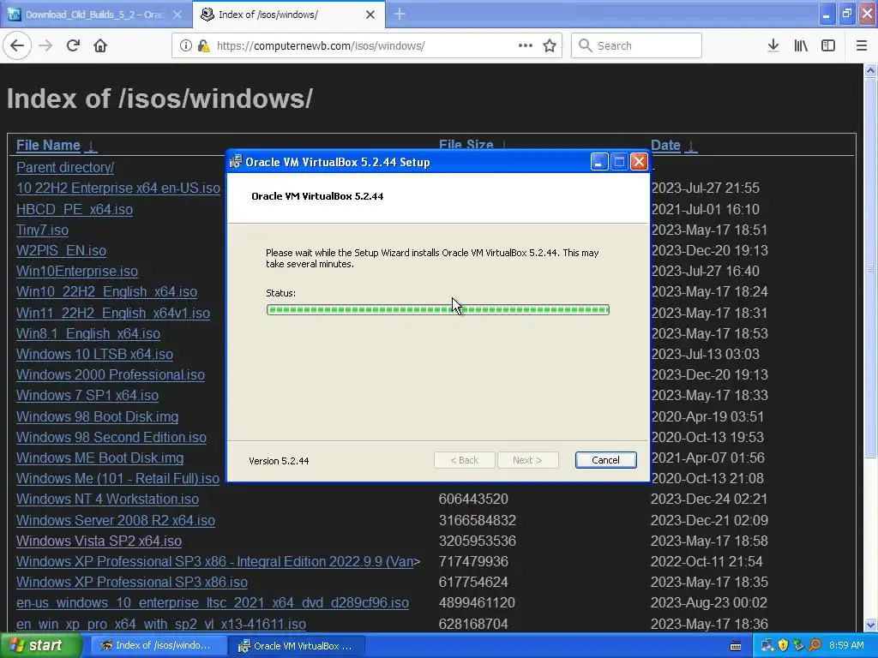Screen dimensions: 878x658
Task: Open Windows 10 LTSB x64.iso link
Action: click(94, 354)
